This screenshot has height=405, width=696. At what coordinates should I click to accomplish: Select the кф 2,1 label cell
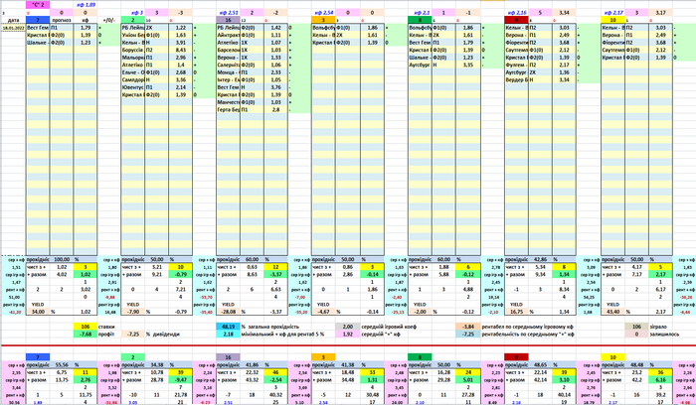(x=420, y=12)
